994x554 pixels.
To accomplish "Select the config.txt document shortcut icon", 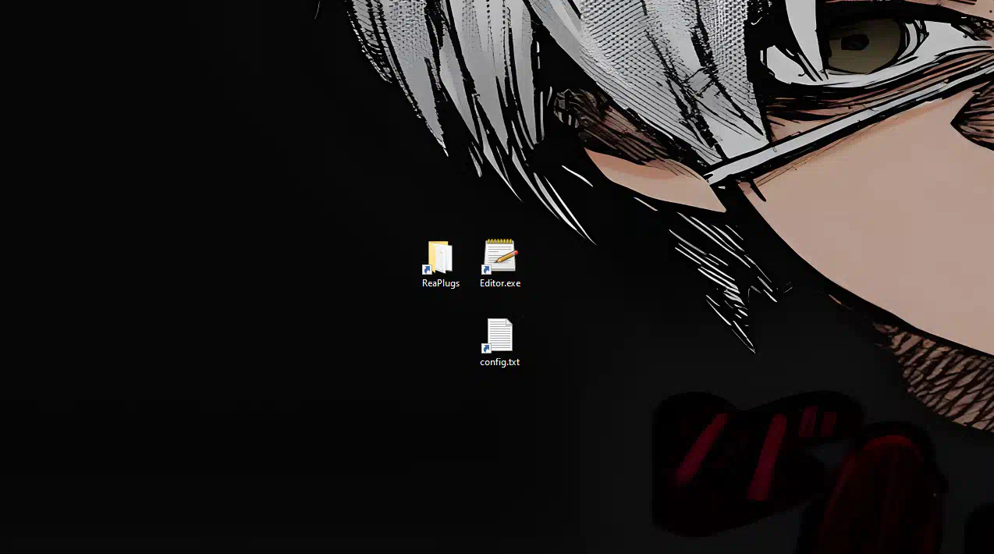I will 499,336.
